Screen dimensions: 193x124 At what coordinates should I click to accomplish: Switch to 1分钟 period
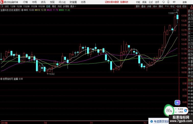tap(13, 6)
